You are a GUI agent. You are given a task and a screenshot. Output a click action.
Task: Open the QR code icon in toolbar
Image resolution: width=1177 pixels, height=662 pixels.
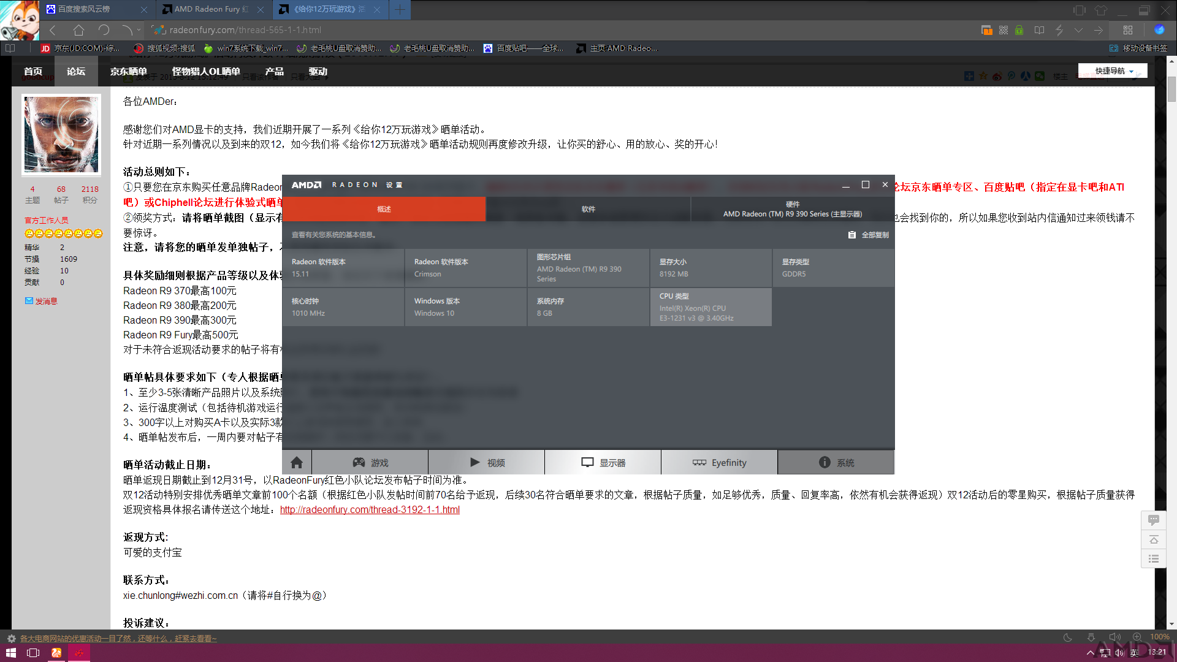(1004, 29)
